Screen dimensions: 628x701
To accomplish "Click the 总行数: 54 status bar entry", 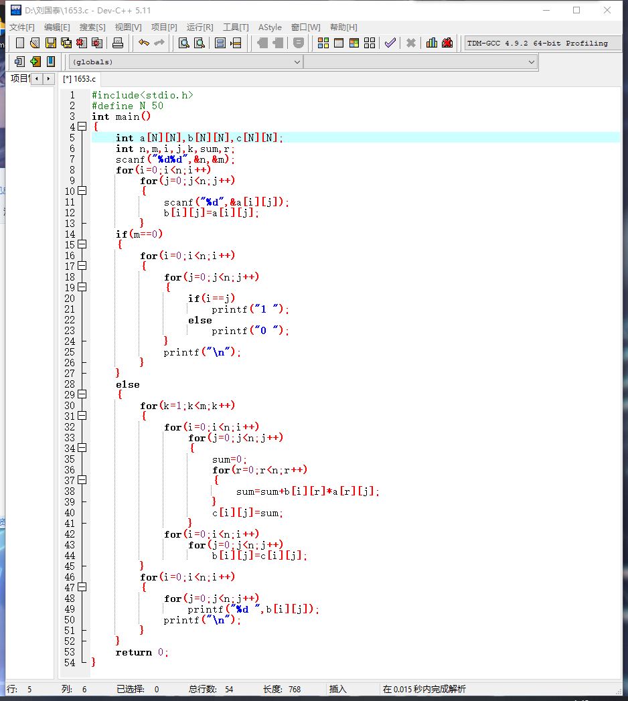I will (x=211, y=690).
